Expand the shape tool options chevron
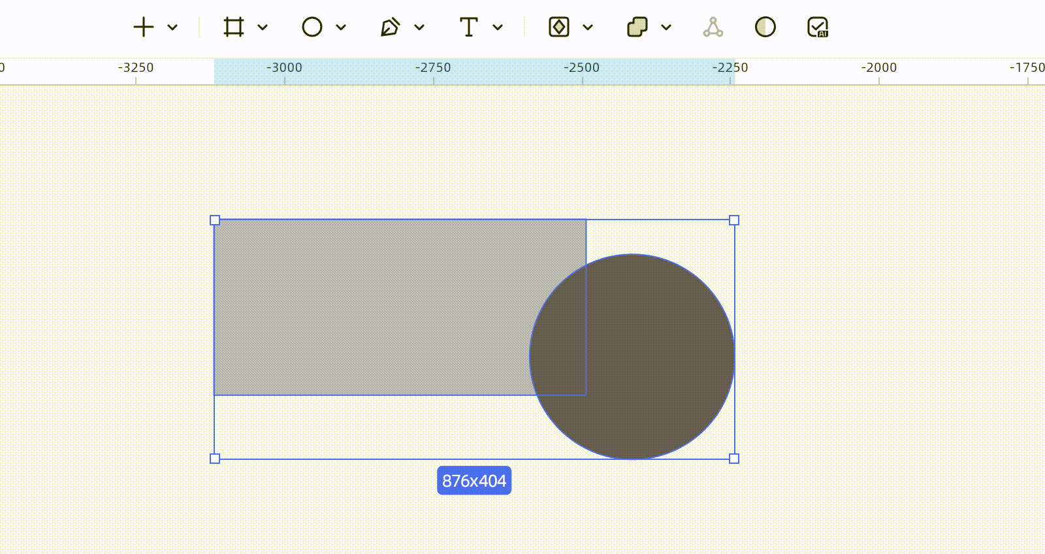 click(341, 27)
